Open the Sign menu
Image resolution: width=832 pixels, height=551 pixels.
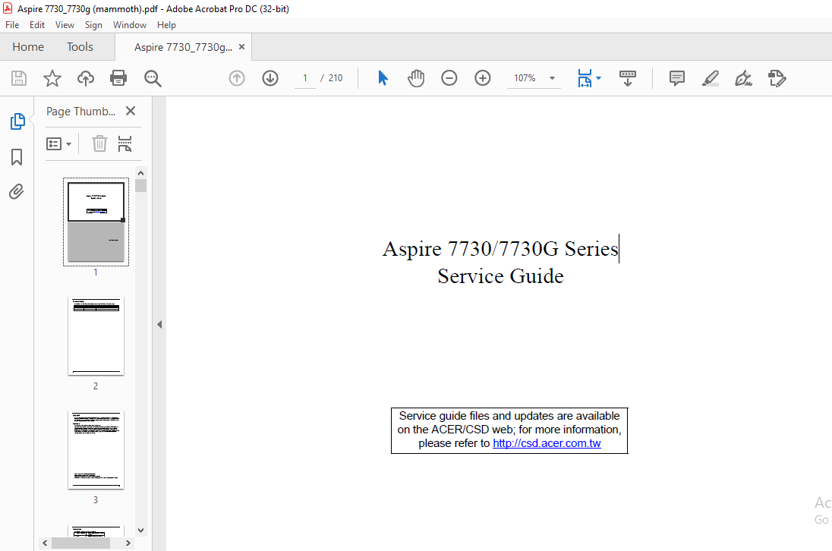point(93,25)
